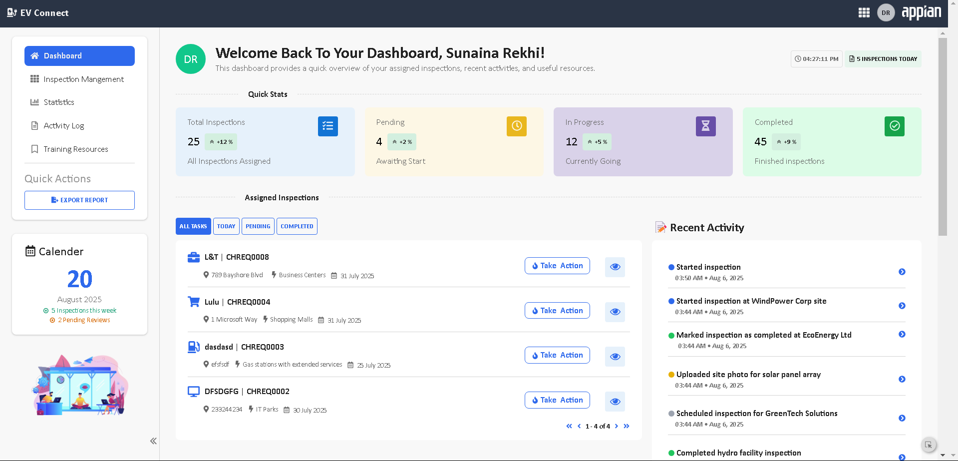The height and width of the screenshot is (461, 958).
Task: Click the Pending clock icon
Action: coord(516,126)
